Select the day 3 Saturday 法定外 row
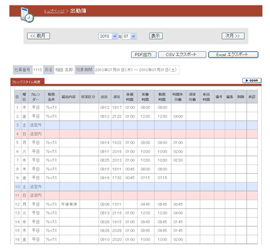Viewport: 270px width, 249px height. tap(136, 125)
